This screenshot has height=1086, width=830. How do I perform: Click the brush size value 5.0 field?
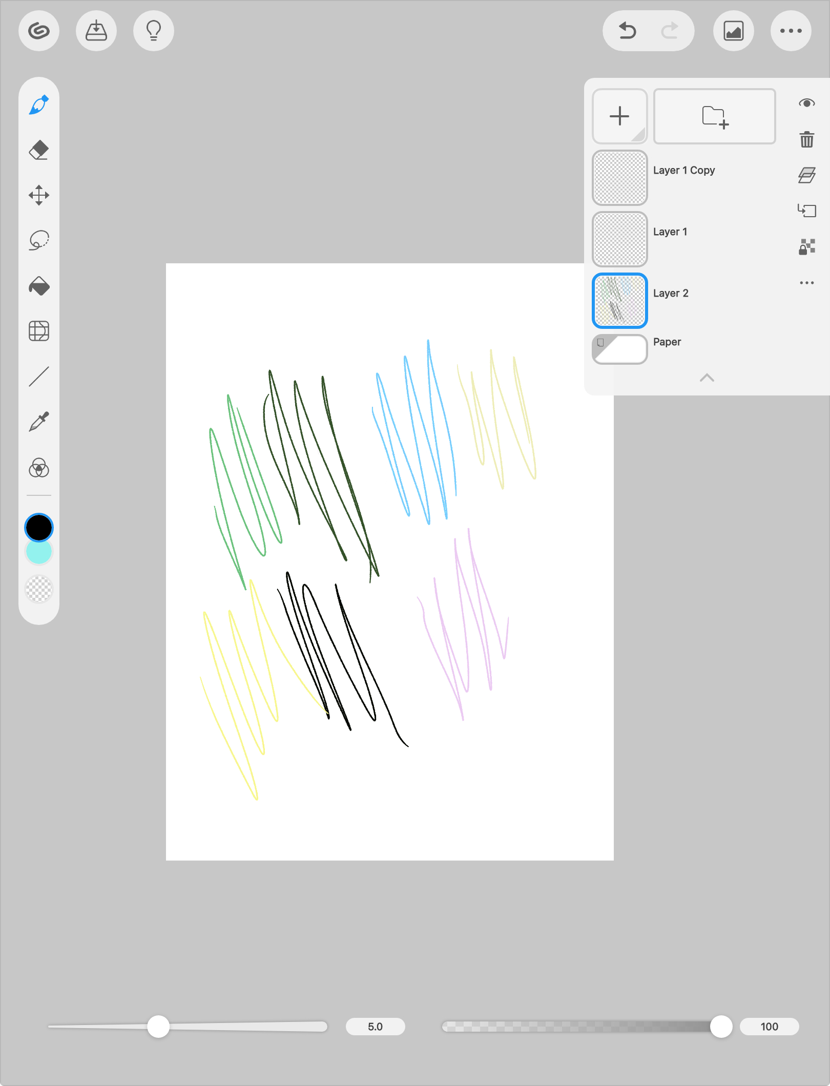point(376,1027)
